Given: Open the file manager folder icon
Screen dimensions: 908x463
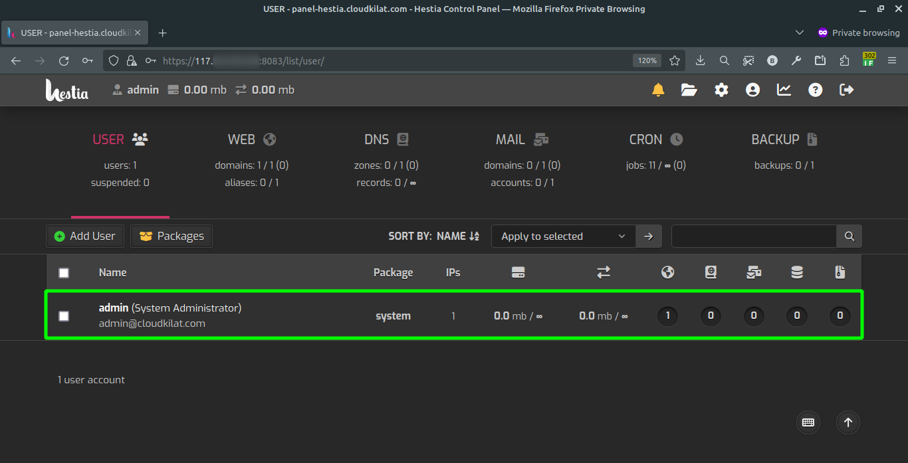Looking at the screenshot, I should pyautogui.click(x=689, y=90).
